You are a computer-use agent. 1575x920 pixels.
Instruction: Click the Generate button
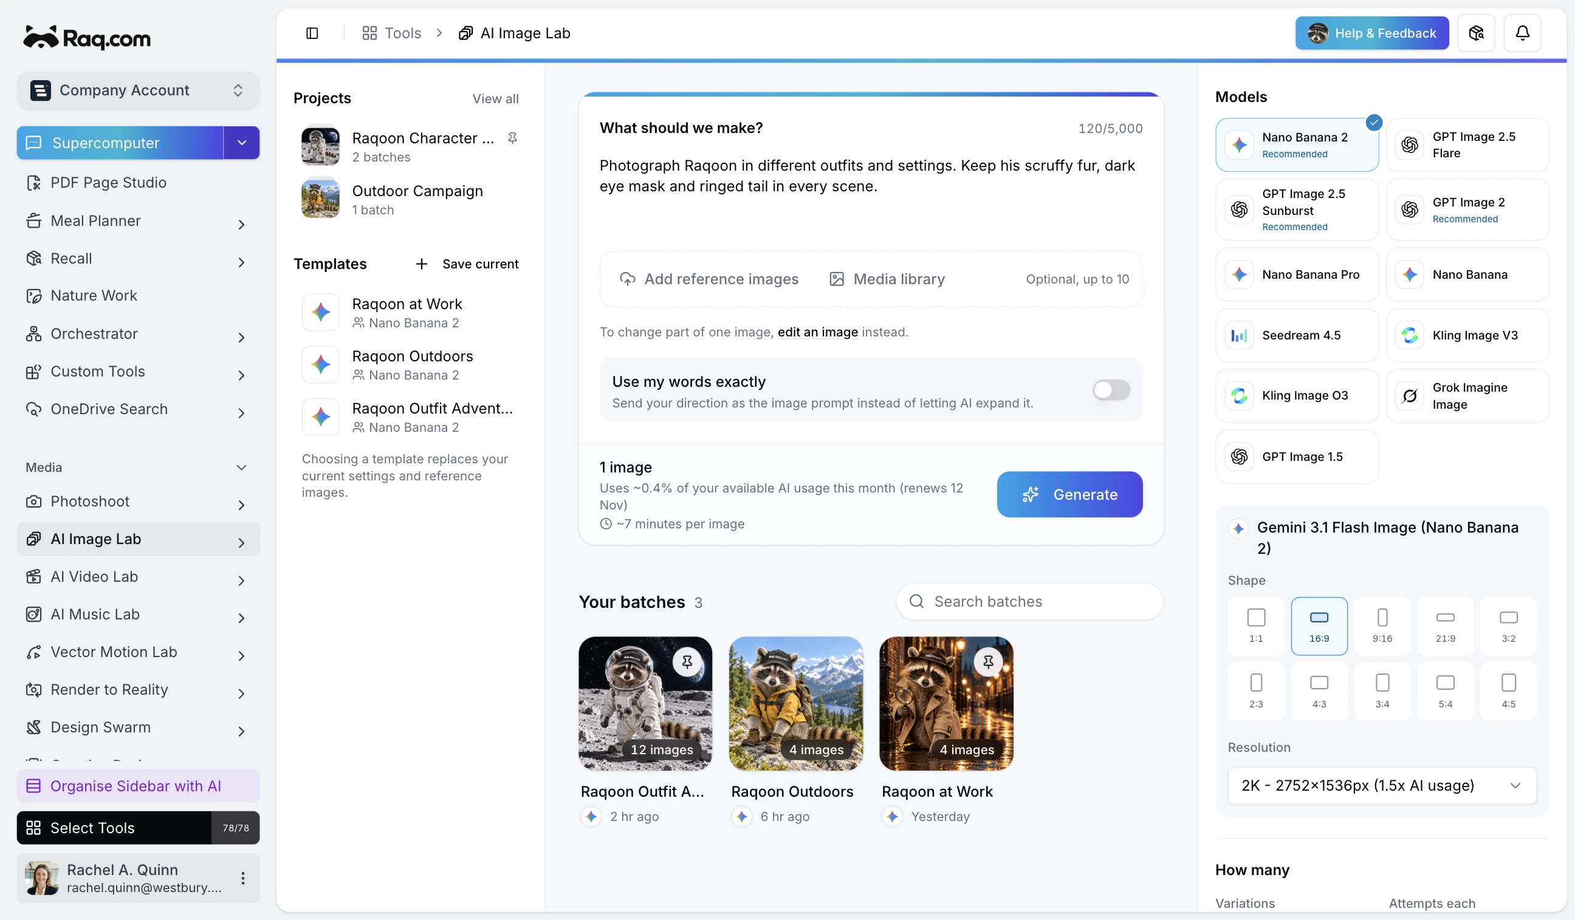(x=1069, y=494)
